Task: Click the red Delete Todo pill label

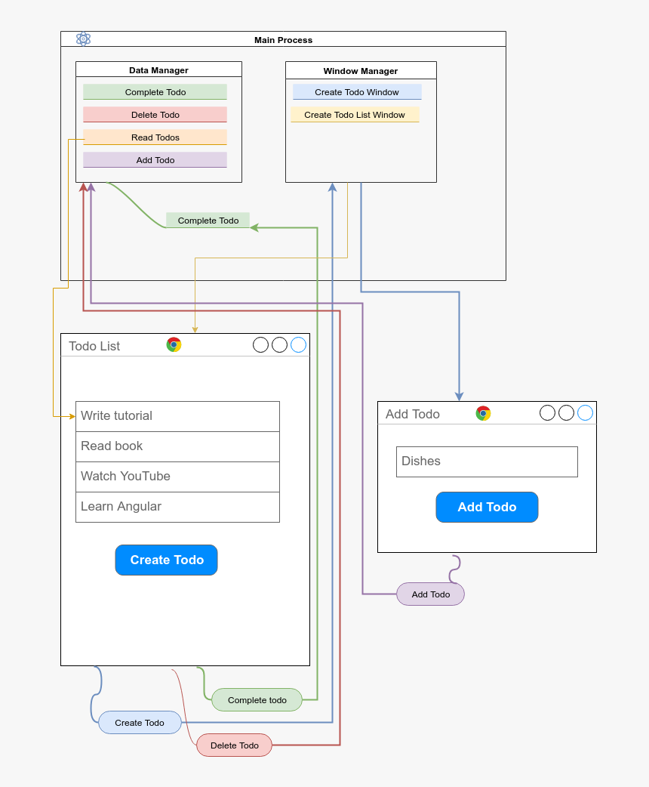Action: [x=234, y=745]
